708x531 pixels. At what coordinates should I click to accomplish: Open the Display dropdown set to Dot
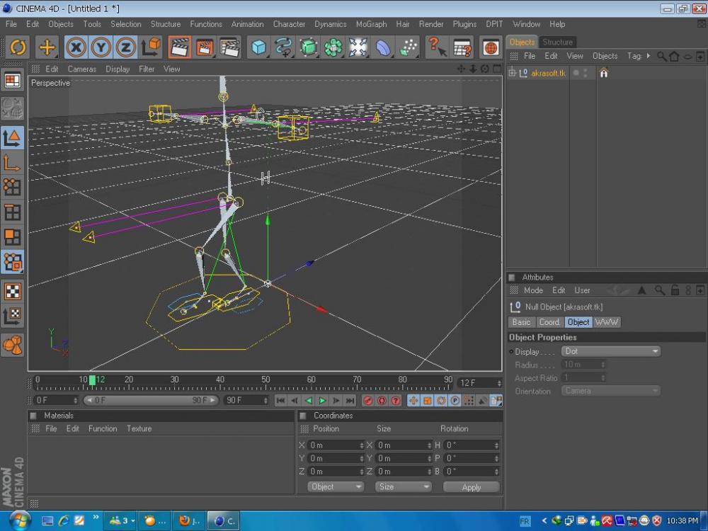click(611, 351)
